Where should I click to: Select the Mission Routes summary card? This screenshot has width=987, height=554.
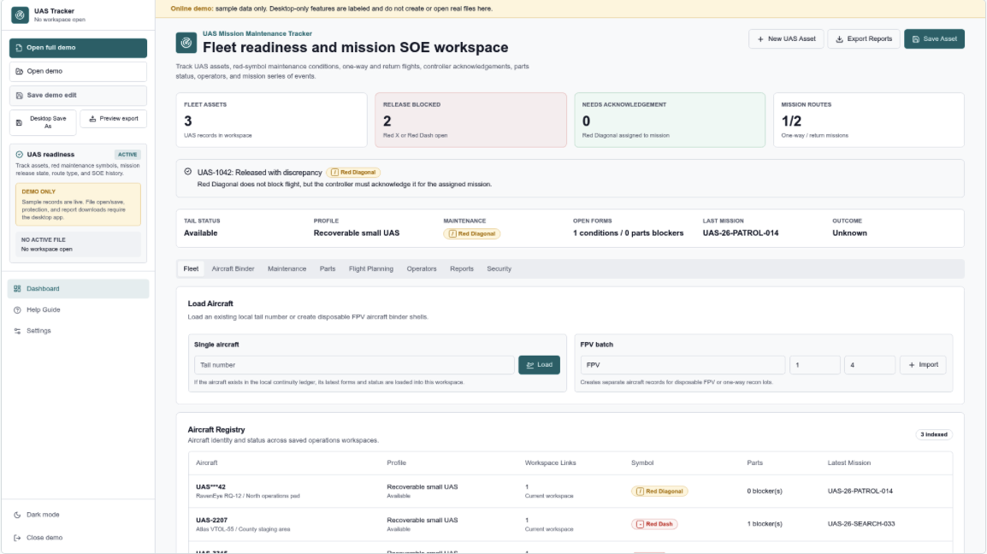click(869, 121)
